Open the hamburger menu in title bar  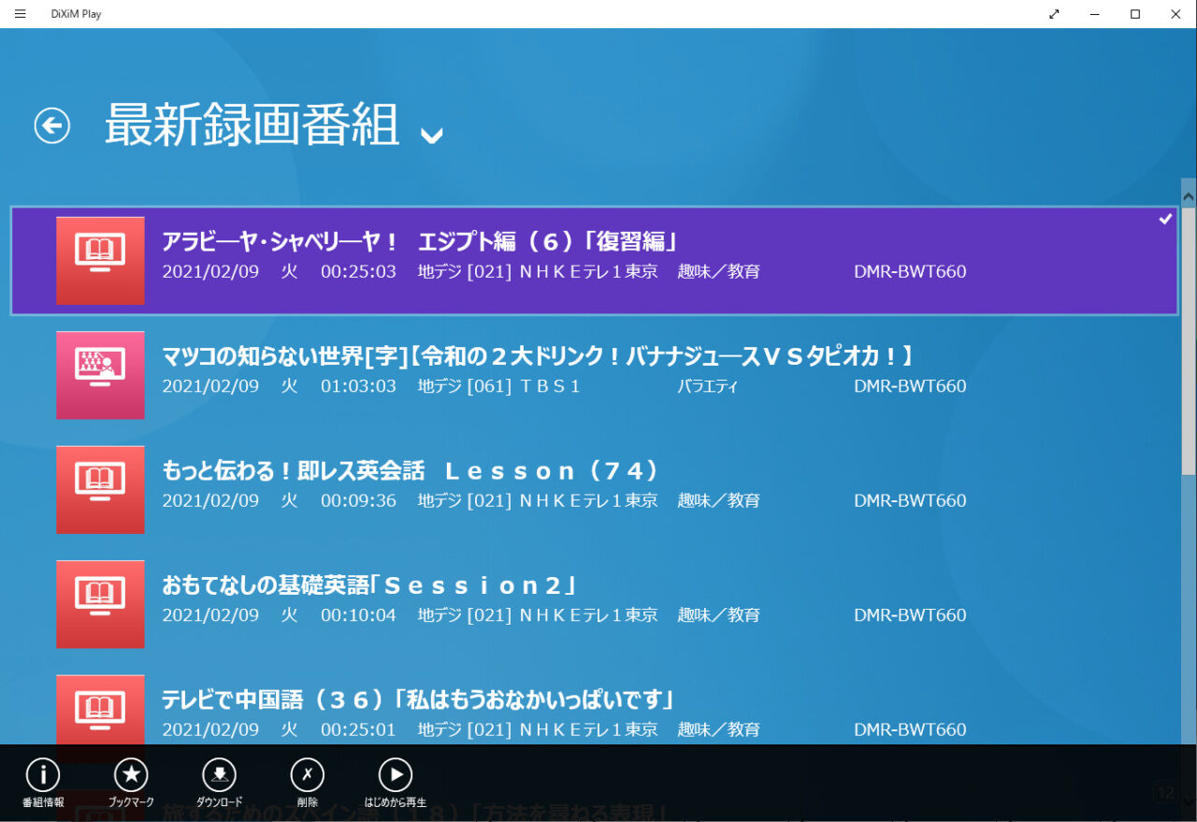coord(21,14)
